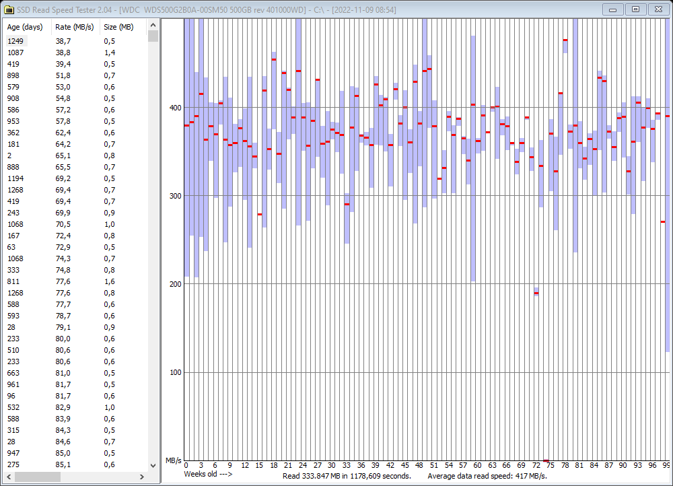Image resolution: width=673 pixels, height=486 pixels.
Task: Select the row with age 898 days
Action: click(75, 75)
